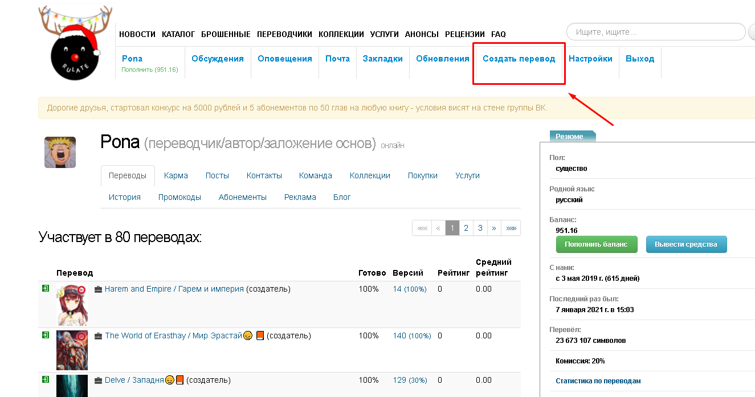Go to next page using the single » arrow

494,228
